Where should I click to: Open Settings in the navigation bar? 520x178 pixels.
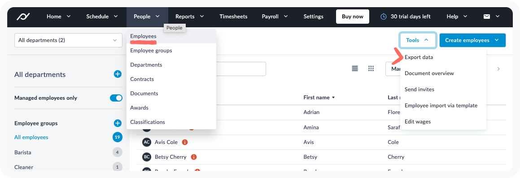pos(314,17)
